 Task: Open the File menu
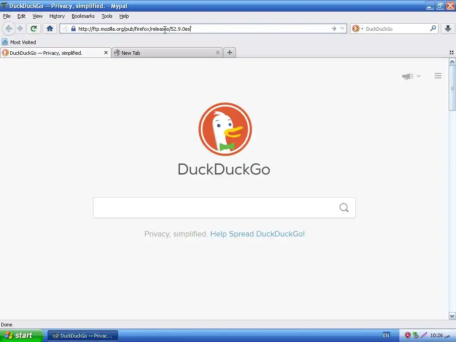pos(7,16)
